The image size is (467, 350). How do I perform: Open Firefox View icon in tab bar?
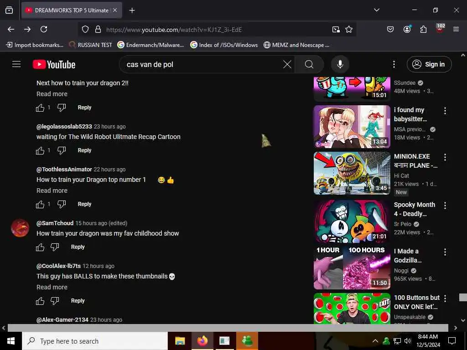click(9, 10)
